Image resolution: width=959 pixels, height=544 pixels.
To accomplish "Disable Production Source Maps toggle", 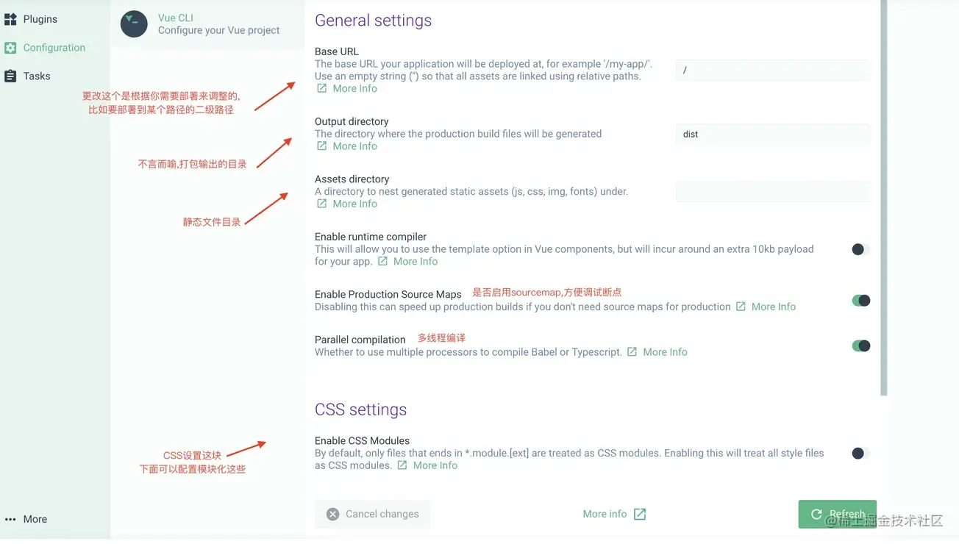I will tap(860, 300).
